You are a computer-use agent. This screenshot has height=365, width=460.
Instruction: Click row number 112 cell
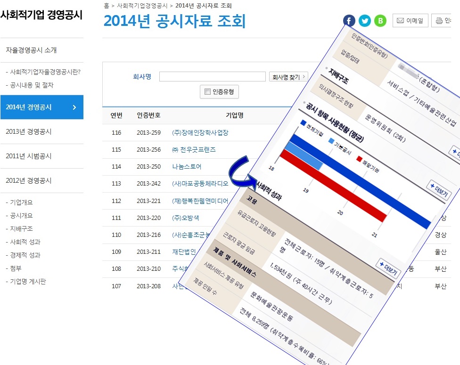(x=116, y=201)
